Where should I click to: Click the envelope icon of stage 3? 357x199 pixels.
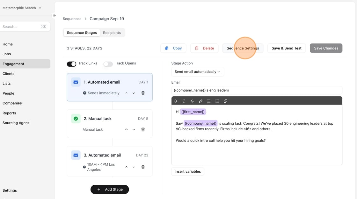coord(76,155)
